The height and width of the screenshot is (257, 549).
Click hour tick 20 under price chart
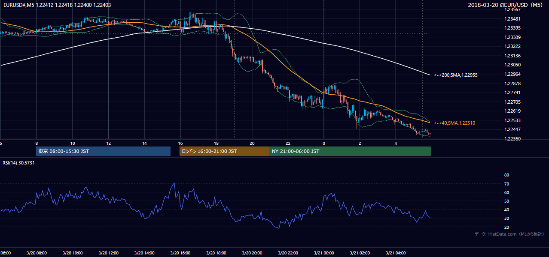coord(252,143)
